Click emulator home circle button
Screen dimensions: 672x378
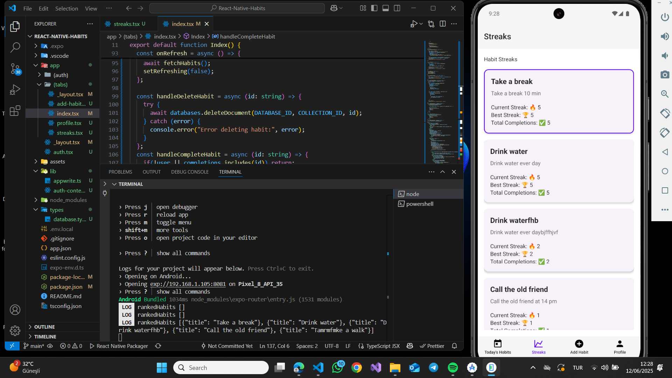[x=665, y=171]
